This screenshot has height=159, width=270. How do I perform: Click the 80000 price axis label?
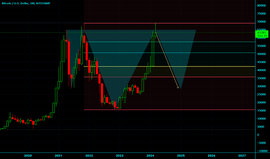pos(261,5)
